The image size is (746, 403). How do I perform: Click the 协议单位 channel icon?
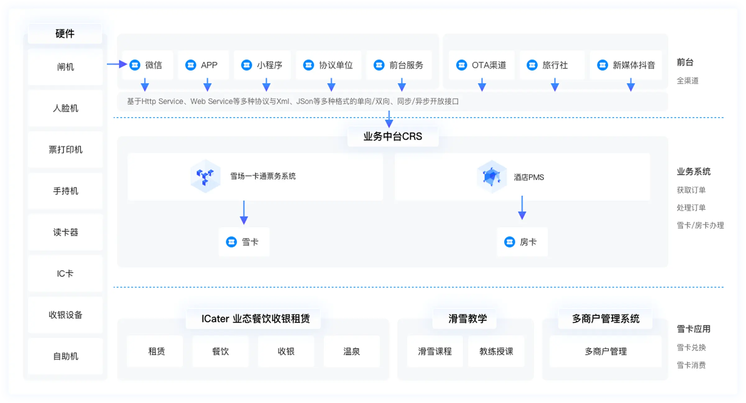(x=308, y=65)
